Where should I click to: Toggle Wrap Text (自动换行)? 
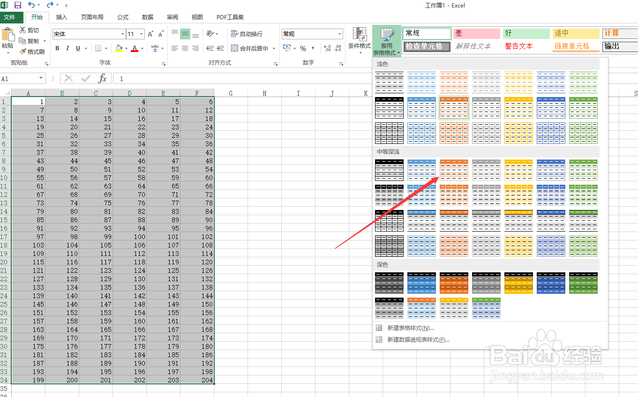click(x=247, y=34)
